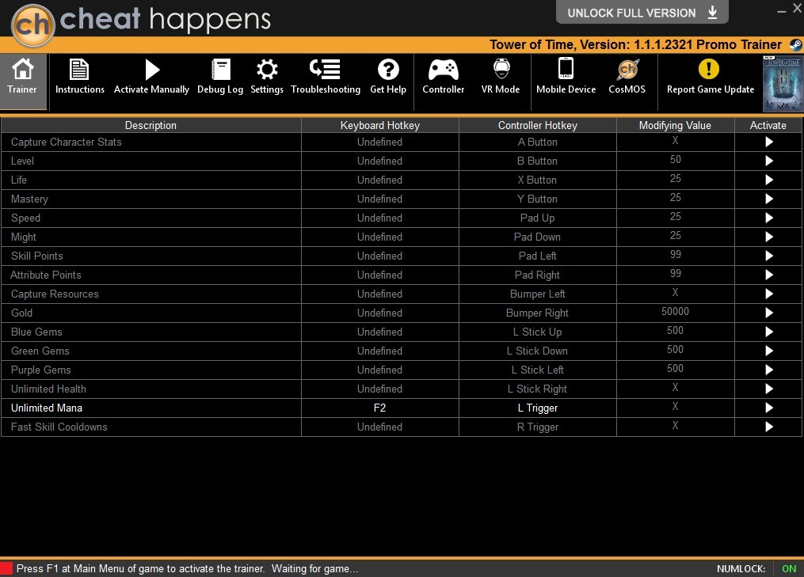Edit Blue Gems value 500
The image size is (804, 577).
(x=676, y=331)
